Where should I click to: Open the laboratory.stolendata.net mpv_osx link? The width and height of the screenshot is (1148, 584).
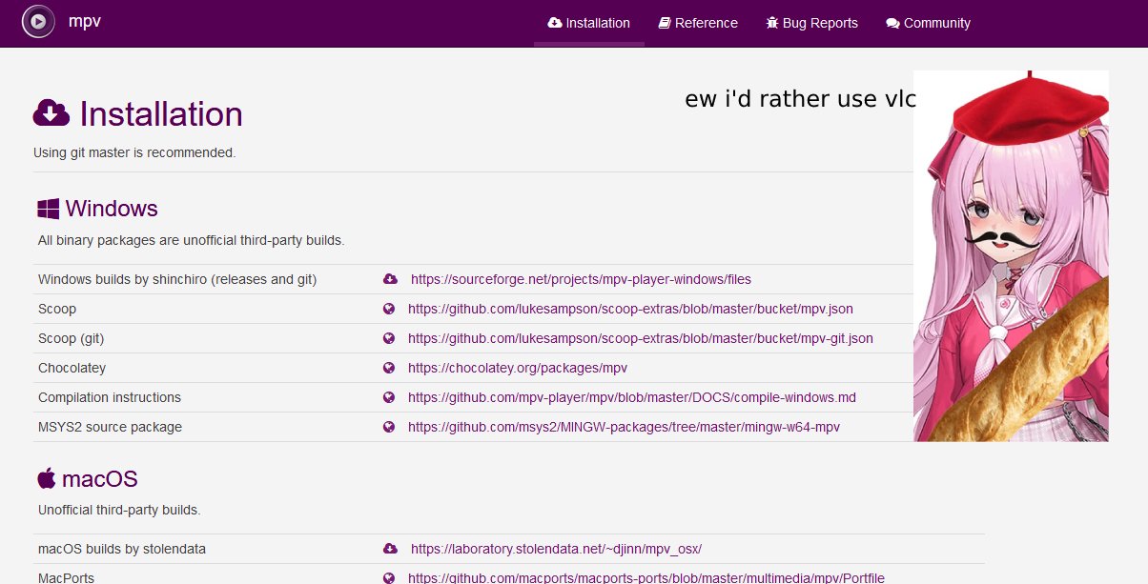pyautogui.click(x=556, y=549)
